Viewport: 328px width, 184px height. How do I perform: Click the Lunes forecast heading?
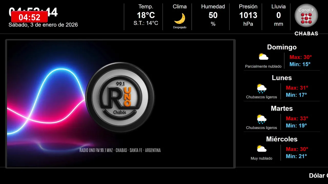[282, 78]
